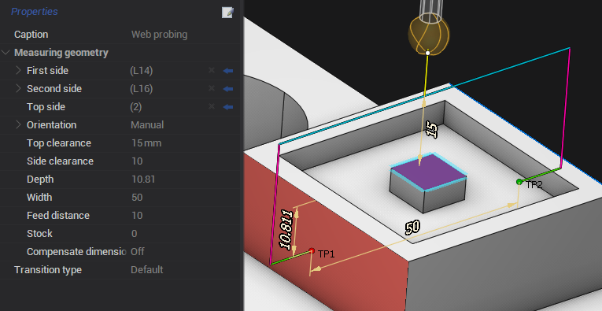
Task: Collapse the Measuring geometry group
Action: (6, 53)
